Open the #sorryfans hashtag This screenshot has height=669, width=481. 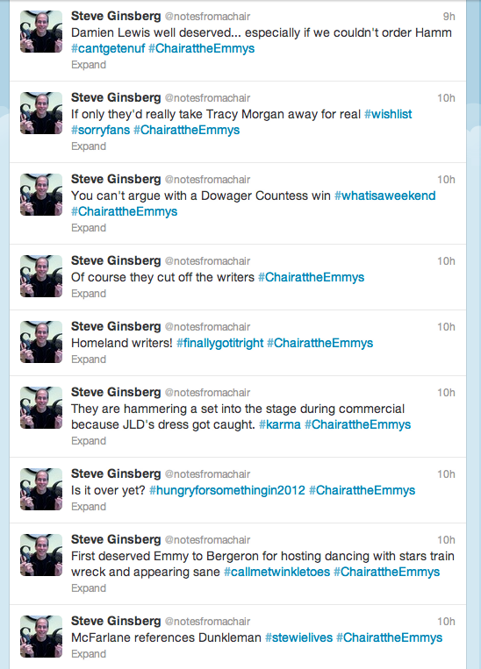100,130
